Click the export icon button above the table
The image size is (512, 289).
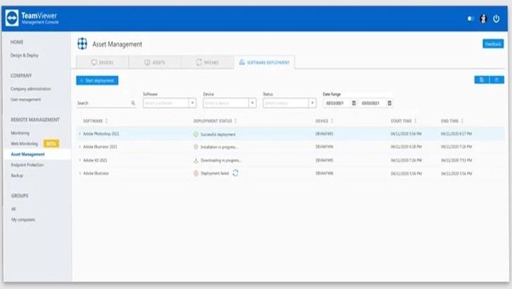click(x=482, y=80)
